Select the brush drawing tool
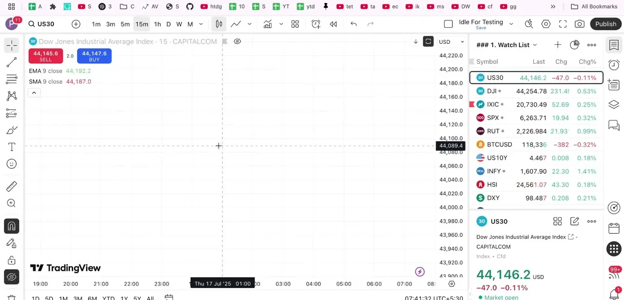 tap(12, 130)
